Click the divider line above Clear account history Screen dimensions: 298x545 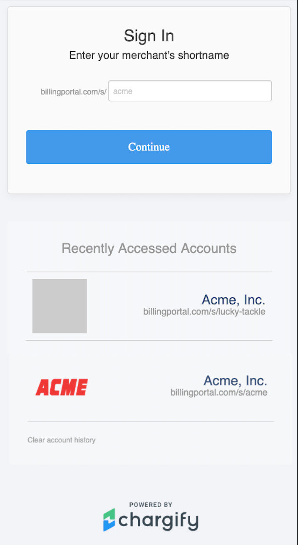(151, 421)
